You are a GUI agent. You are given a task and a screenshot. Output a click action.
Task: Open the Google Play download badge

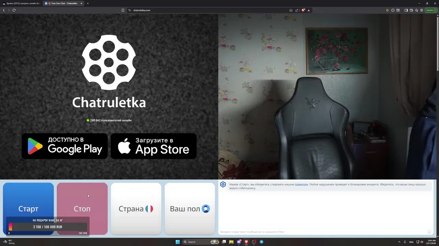tap(65, 146)
